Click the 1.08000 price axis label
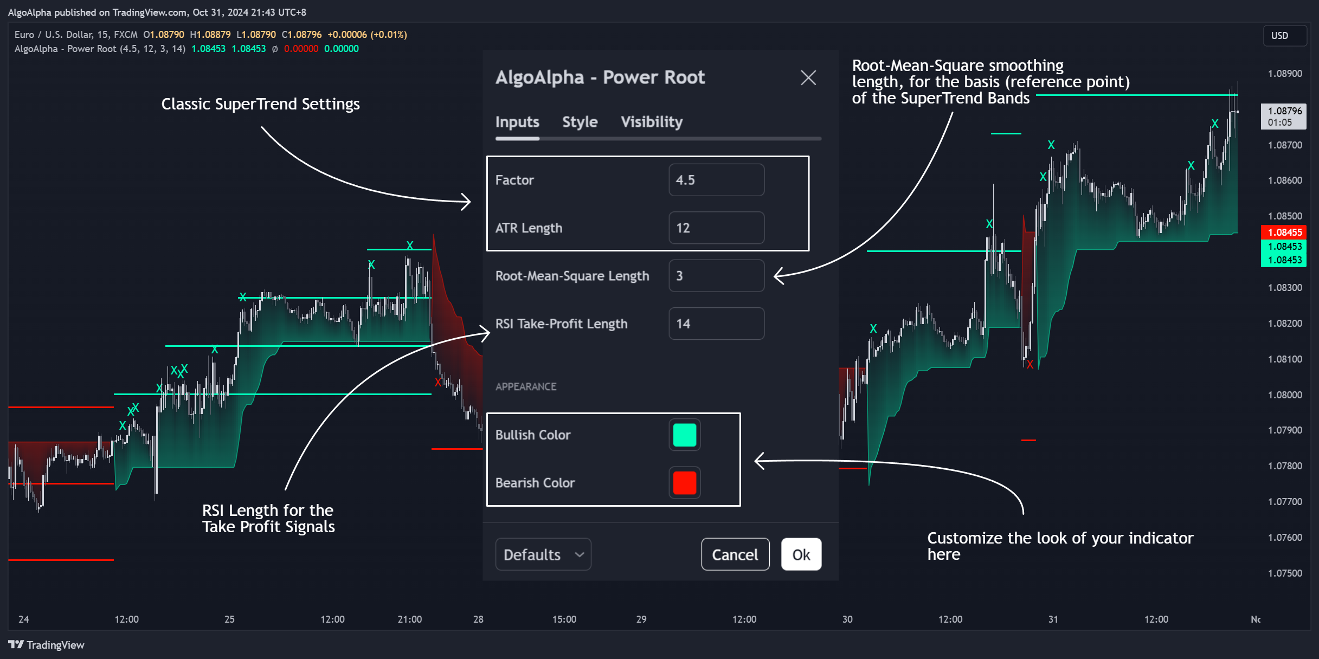The width and height of the screenshot is (1319, 659). (1285, 395)
